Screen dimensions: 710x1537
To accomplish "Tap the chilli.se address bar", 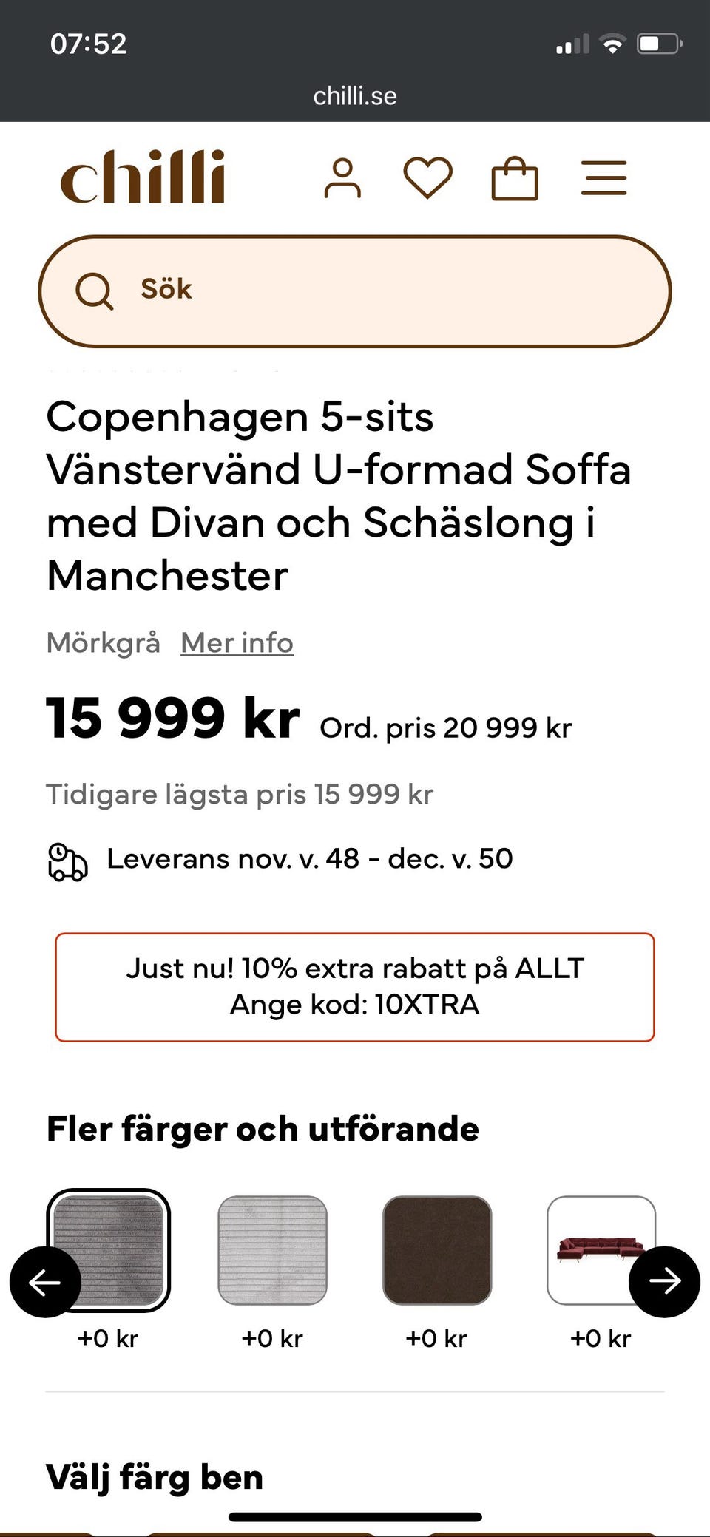I will 355,96.
